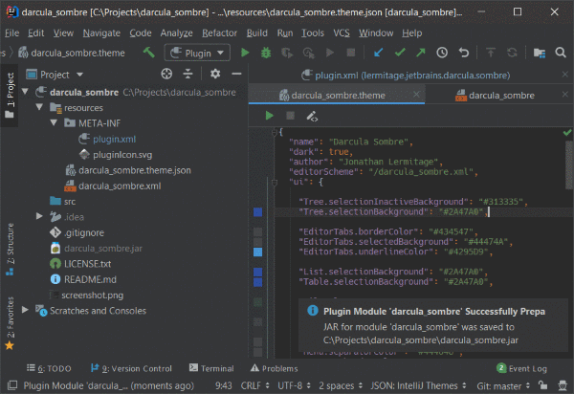Open the Favorites tool window sidebar
Image resolution: width=574 pixels, height=394 pixels.
tap(10, 323)
